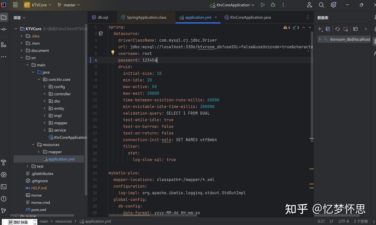Viewport: 376px width, 225px height.
Task: Open Search Everywhere with the magnifier icon
Action: point(321,5)
